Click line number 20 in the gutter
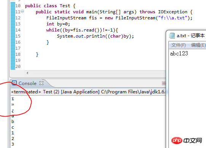Screen dimensions: 206x148 (x=18, y=66)
